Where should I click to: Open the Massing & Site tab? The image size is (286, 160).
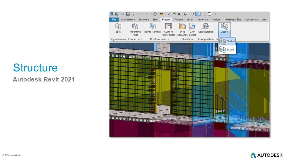tap(232, 20)
